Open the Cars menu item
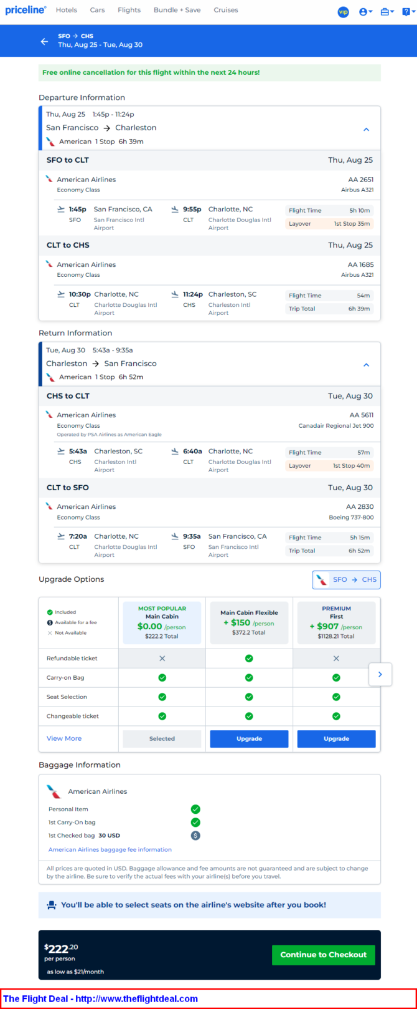 (x=97, y=10)
